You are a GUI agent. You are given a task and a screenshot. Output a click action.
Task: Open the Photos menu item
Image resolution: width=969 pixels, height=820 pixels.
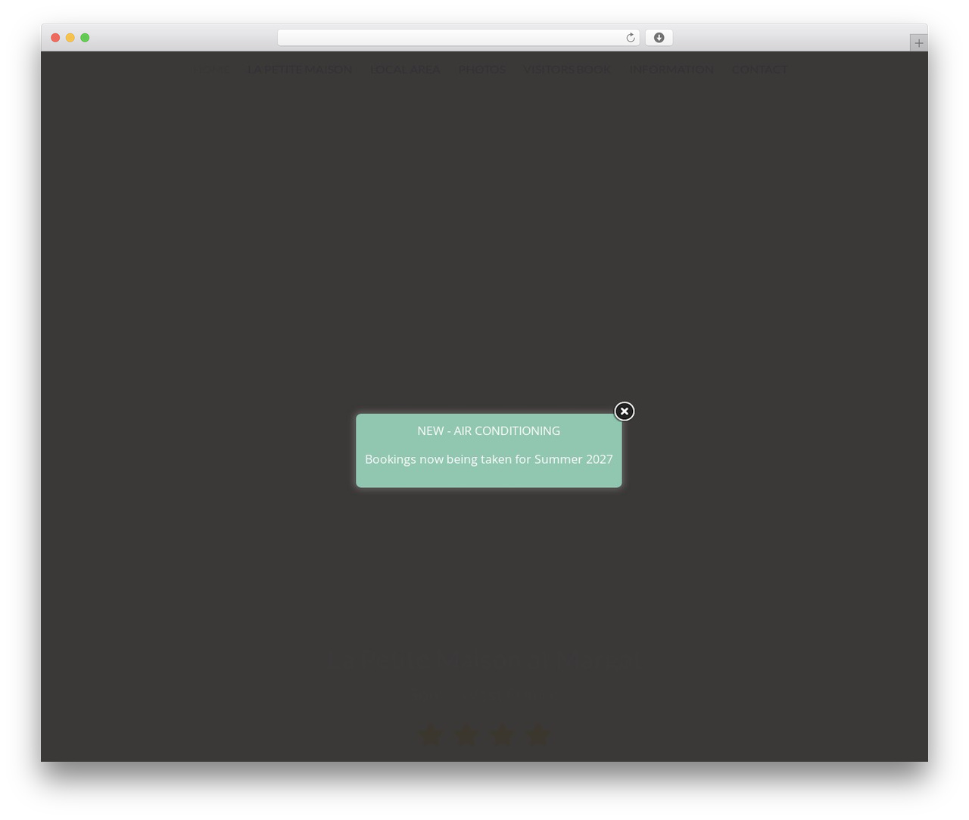pos(481,70)
